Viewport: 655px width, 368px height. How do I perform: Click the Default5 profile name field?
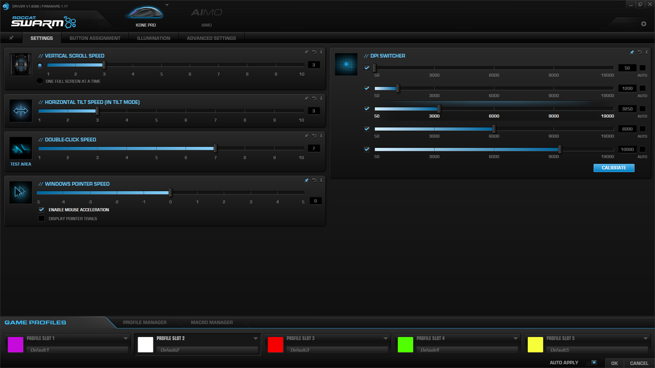(598, 350)
